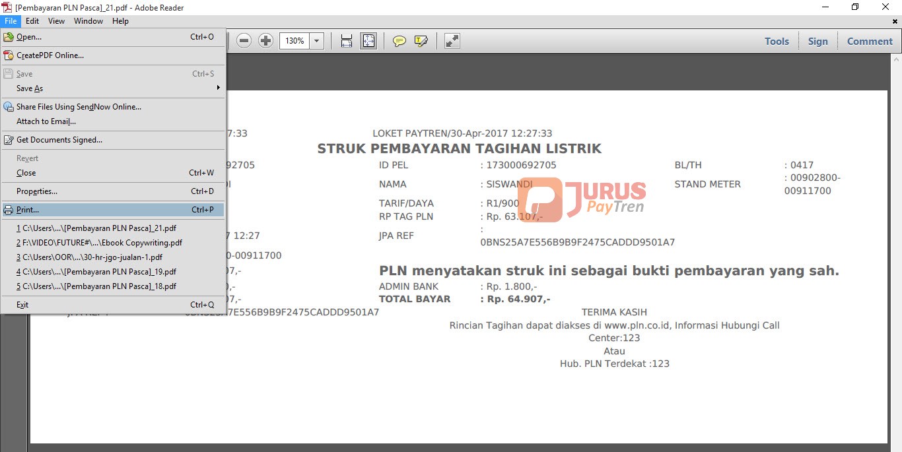Viewport: 902px width, 452px height.
Task: Click the TOTAL BAYAR label
Action: point(415,299)
